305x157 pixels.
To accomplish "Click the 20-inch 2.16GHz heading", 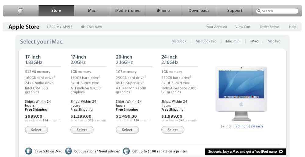I will (x=124, y=59).
